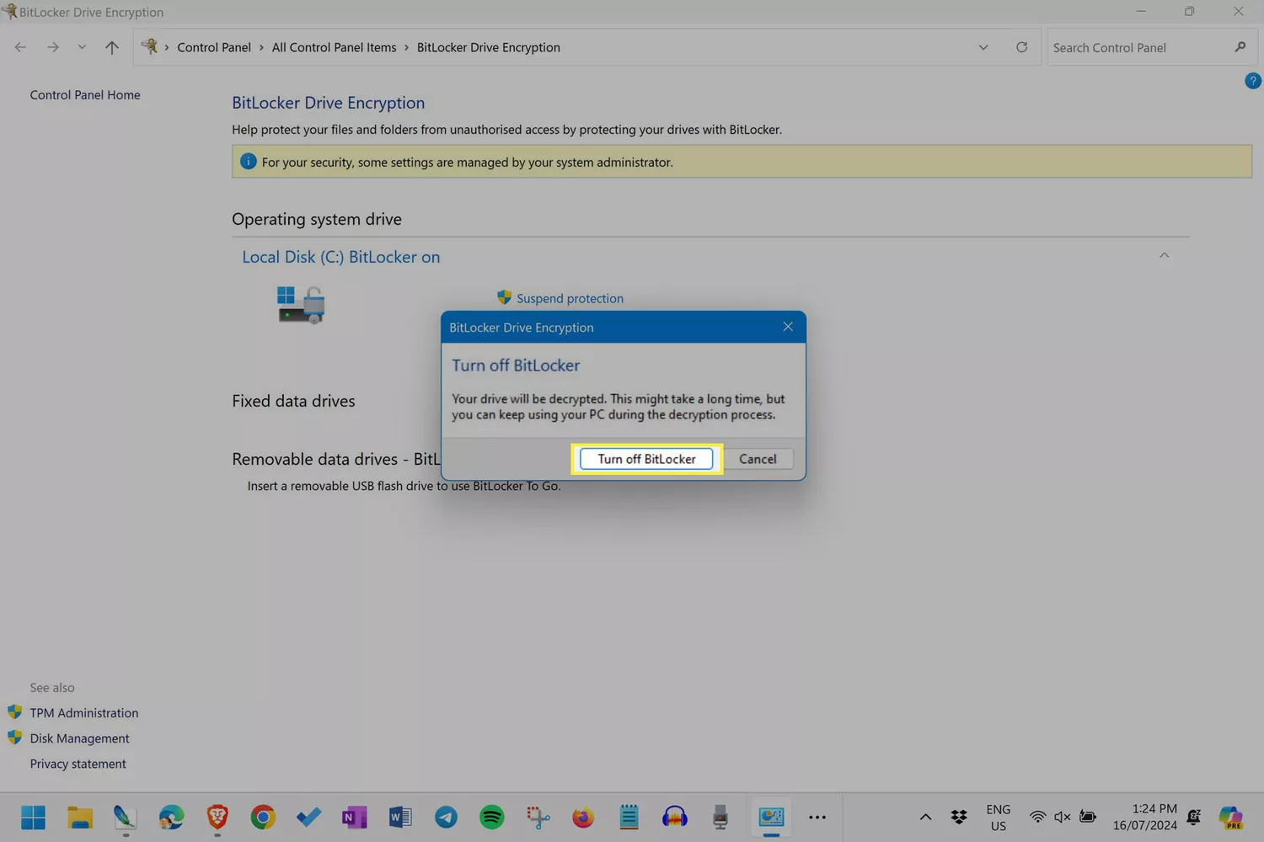Click Suspend protection link
1264x842 pixels.
[570, 298]
